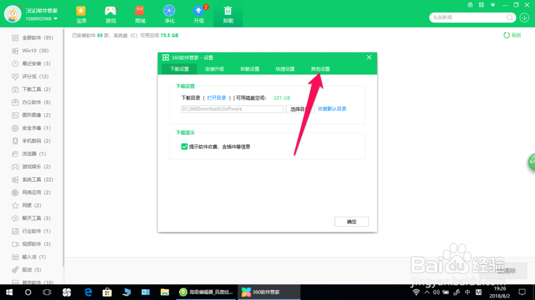Select 安全杀毒 (1) category

click(x=31, y=128)
